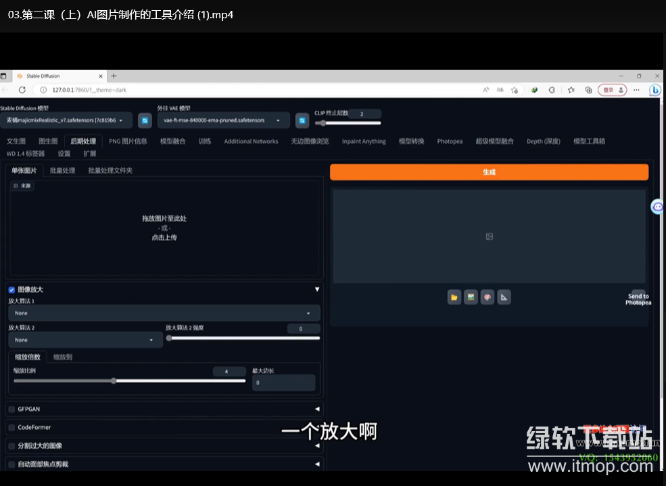666x486 pixels.
Task: Open the browser settings and more menu
Action: (636, 90)
